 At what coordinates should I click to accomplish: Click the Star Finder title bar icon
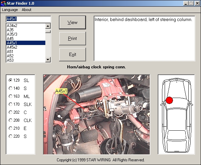(x=4, y=3)
